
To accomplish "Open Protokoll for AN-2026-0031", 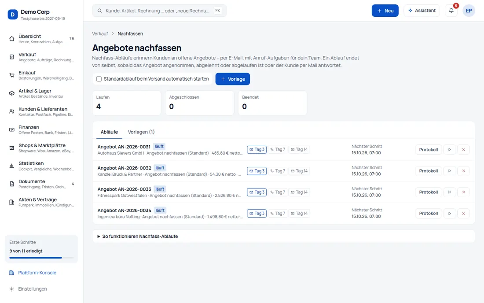I will click(429, 149).
